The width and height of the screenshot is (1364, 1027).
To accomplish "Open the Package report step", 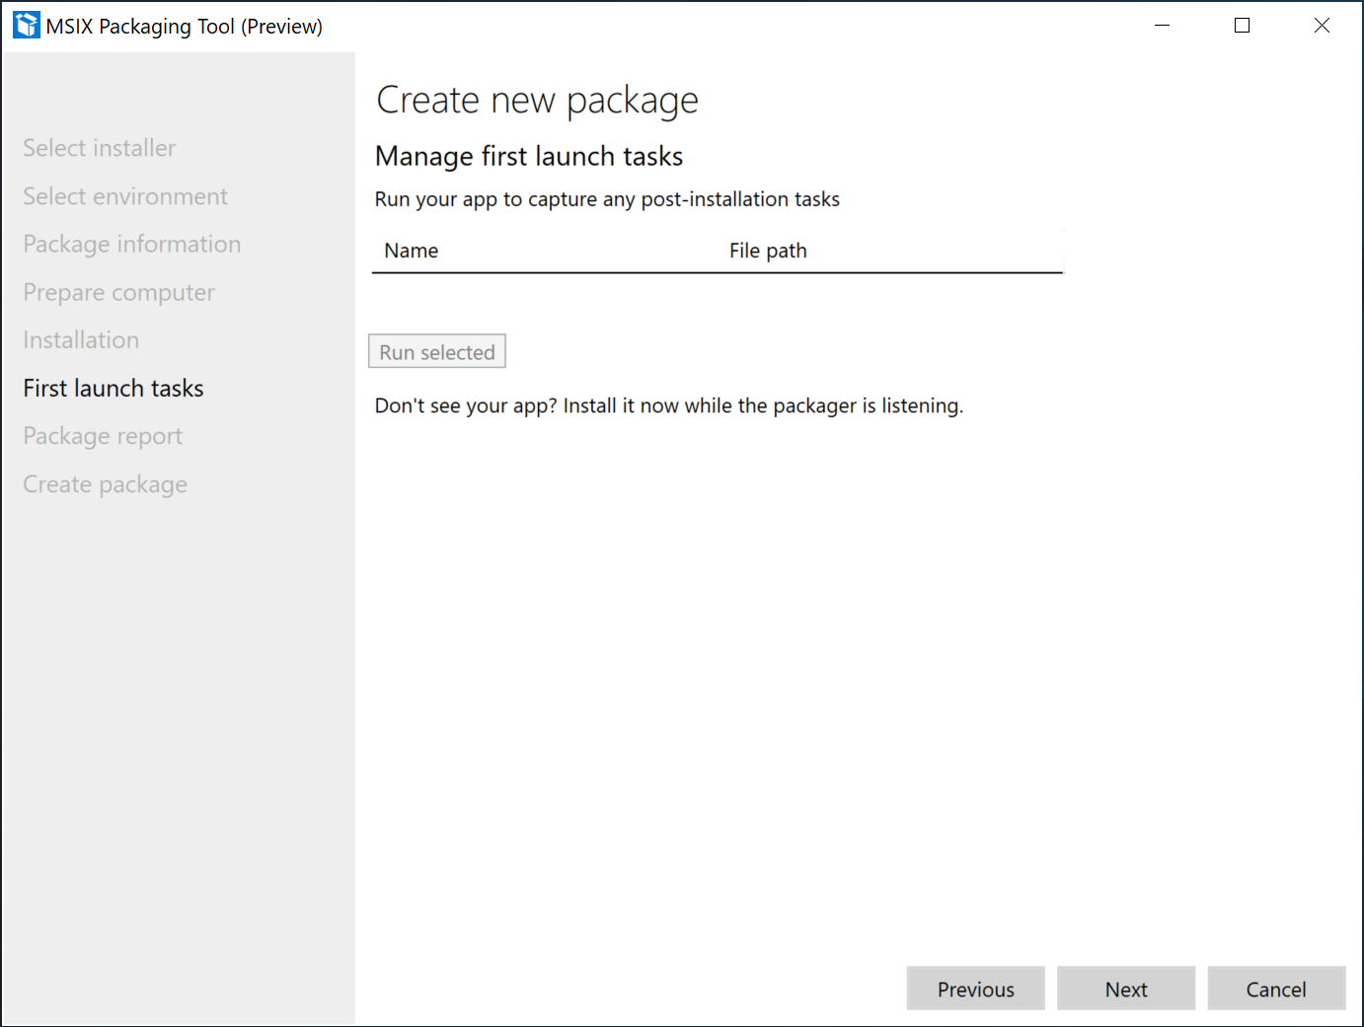I will [x=103, y=436].
